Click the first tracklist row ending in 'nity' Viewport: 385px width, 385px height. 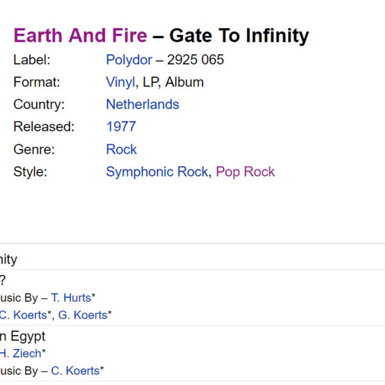tap(192, 260)
